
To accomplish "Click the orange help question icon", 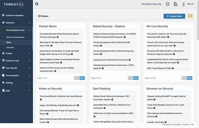I will (x=190, y=16).
